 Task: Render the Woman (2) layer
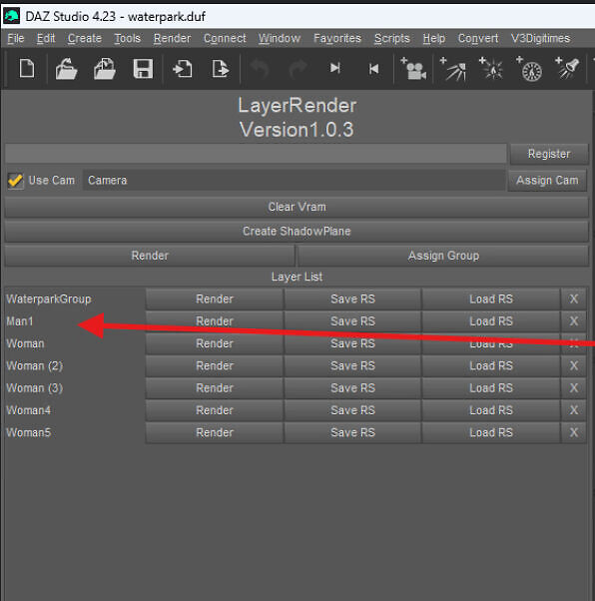[215, 365]
